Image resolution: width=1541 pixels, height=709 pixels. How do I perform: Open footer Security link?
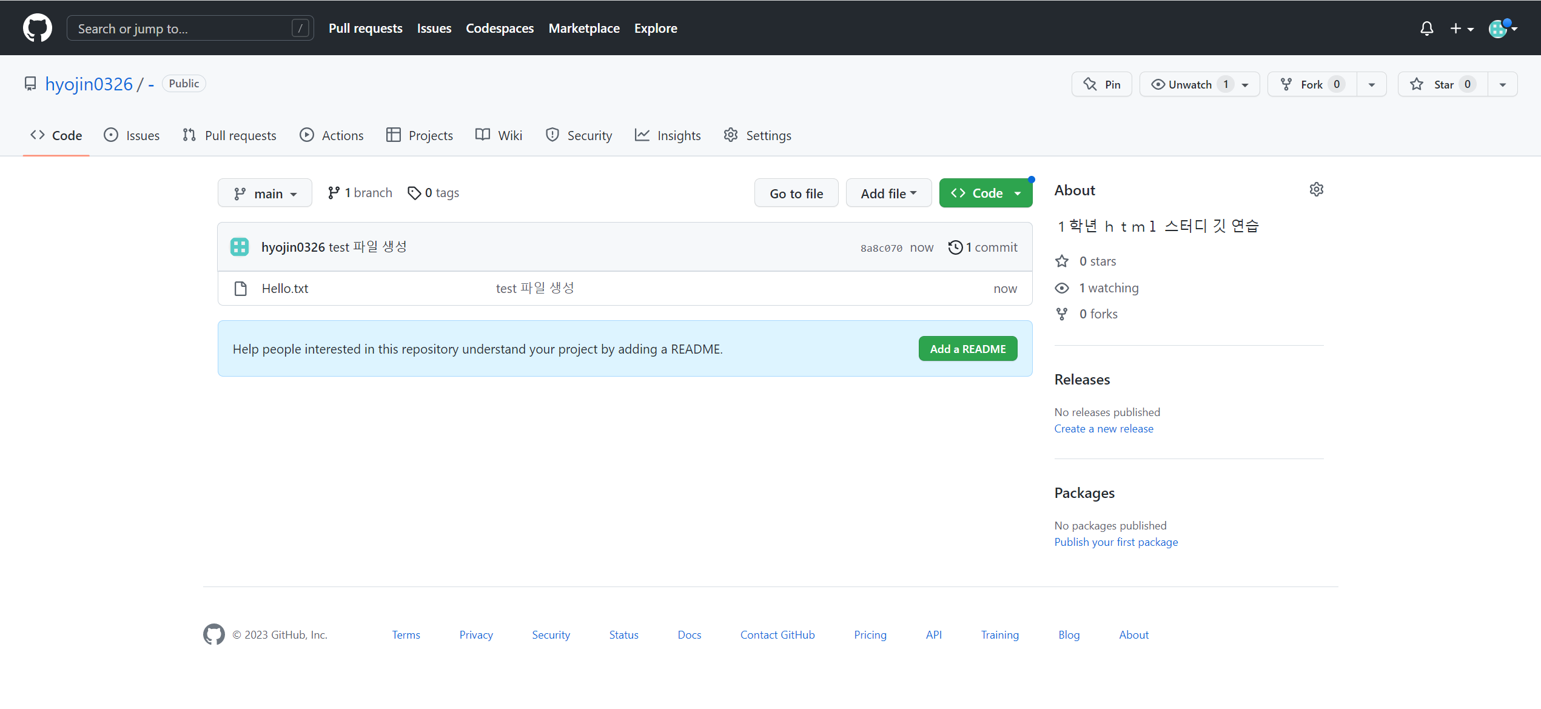click(551, 635)
